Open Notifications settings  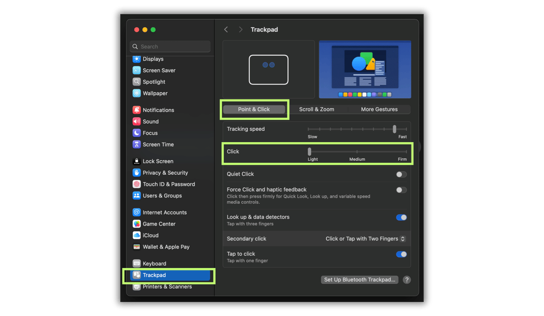(x=158, y=110)
